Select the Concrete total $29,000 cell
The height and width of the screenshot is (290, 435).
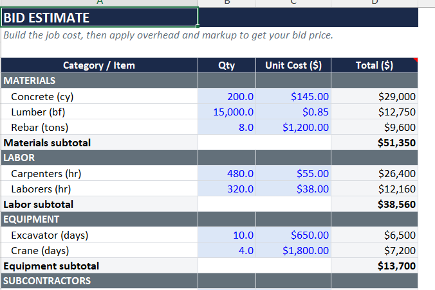point(375,96)
